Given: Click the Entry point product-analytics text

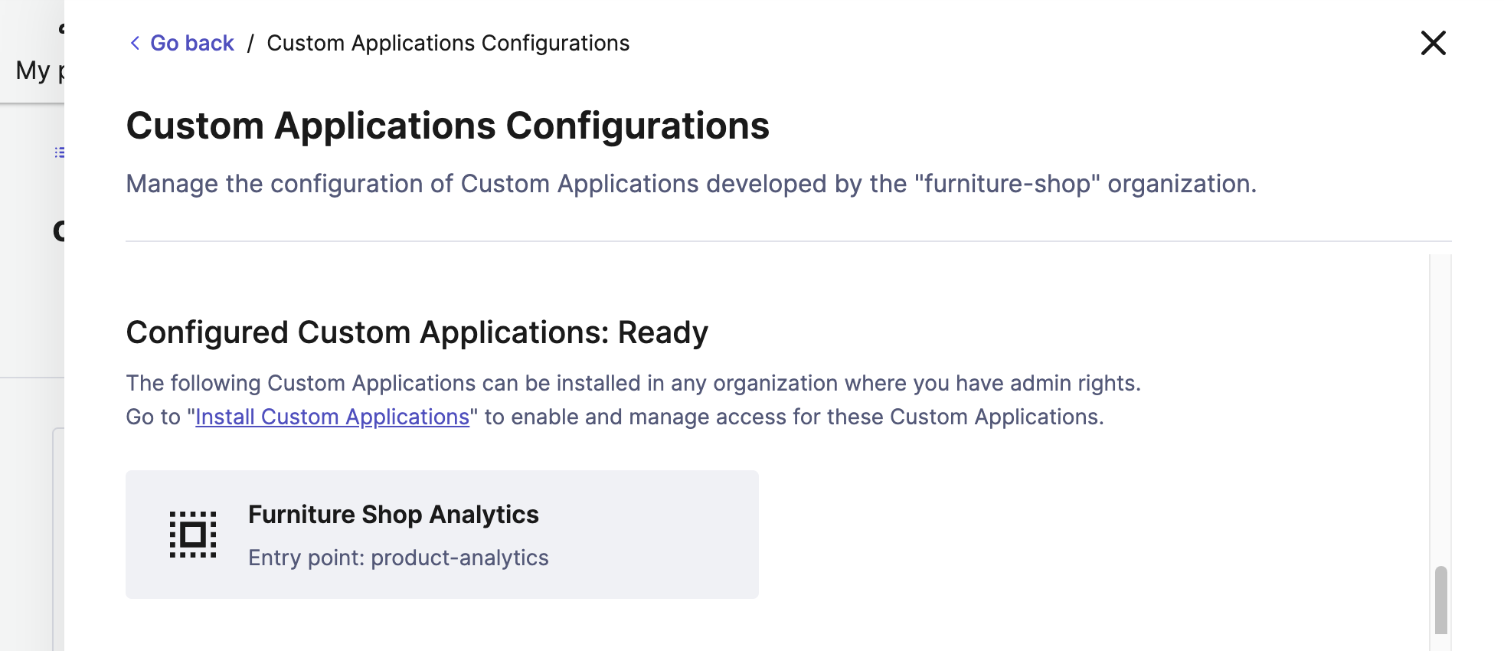Looking at the screenshot, I should [x=398, y=558].
